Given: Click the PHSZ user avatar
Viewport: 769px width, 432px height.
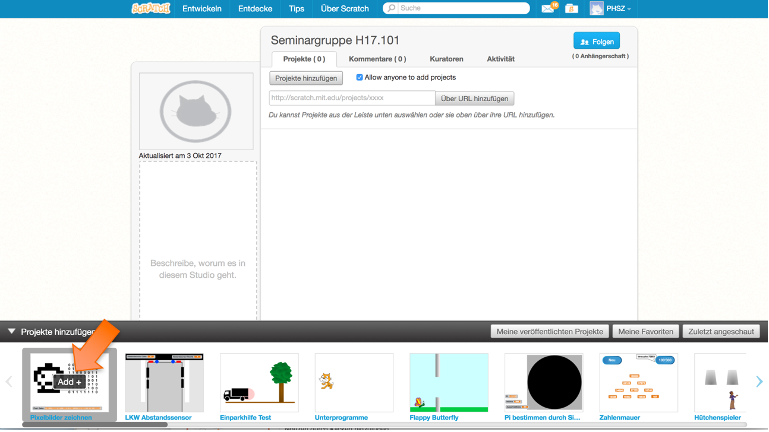Looking at the screenshot, I should click(597, 8).
